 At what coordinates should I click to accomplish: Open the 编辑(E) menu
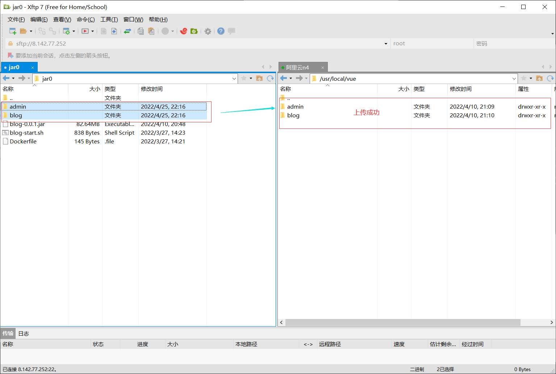(x=39, y=20)
